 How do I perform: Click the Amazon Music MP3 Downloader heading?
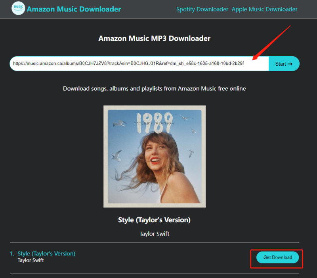click(154, 38)
